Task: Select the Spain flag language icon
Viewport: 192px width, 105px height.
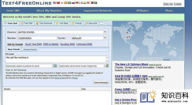Action: click(x=66, y=3)
